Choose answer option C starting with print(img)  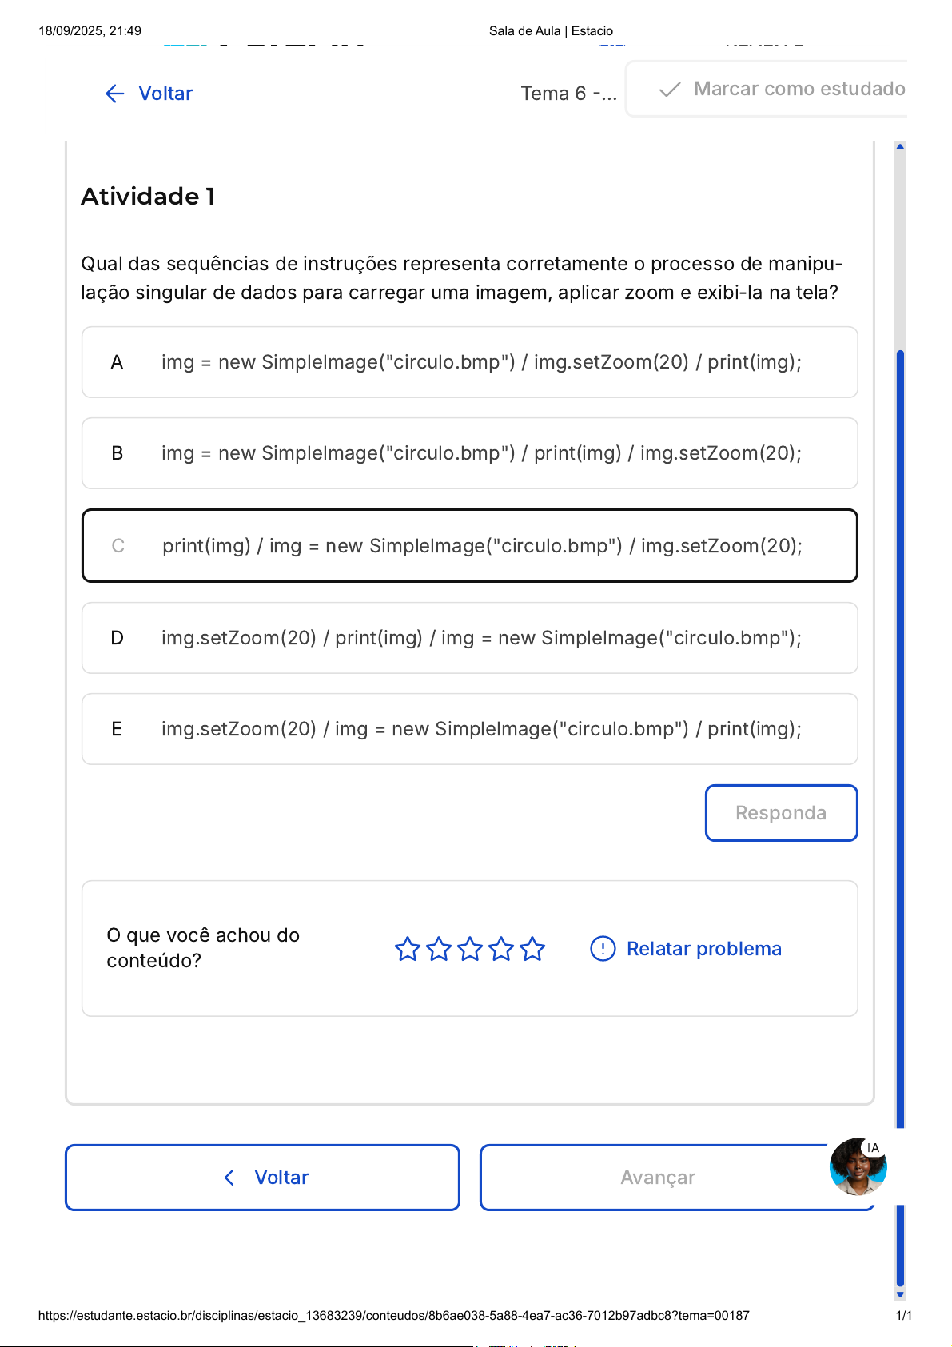(x=469, y=546)
